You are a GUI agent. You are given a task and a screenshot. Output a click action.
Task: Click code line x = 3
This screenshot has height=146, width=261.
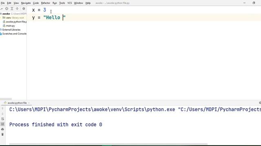(x=39, y=10)
